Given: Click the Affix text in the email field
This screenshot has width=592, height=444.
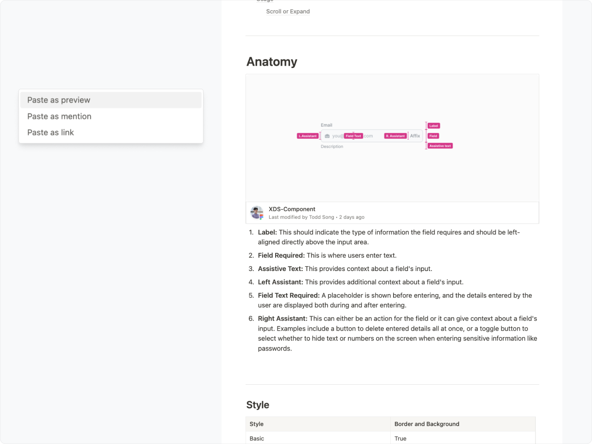Looking at the screenshot, I should click(415, 136).
